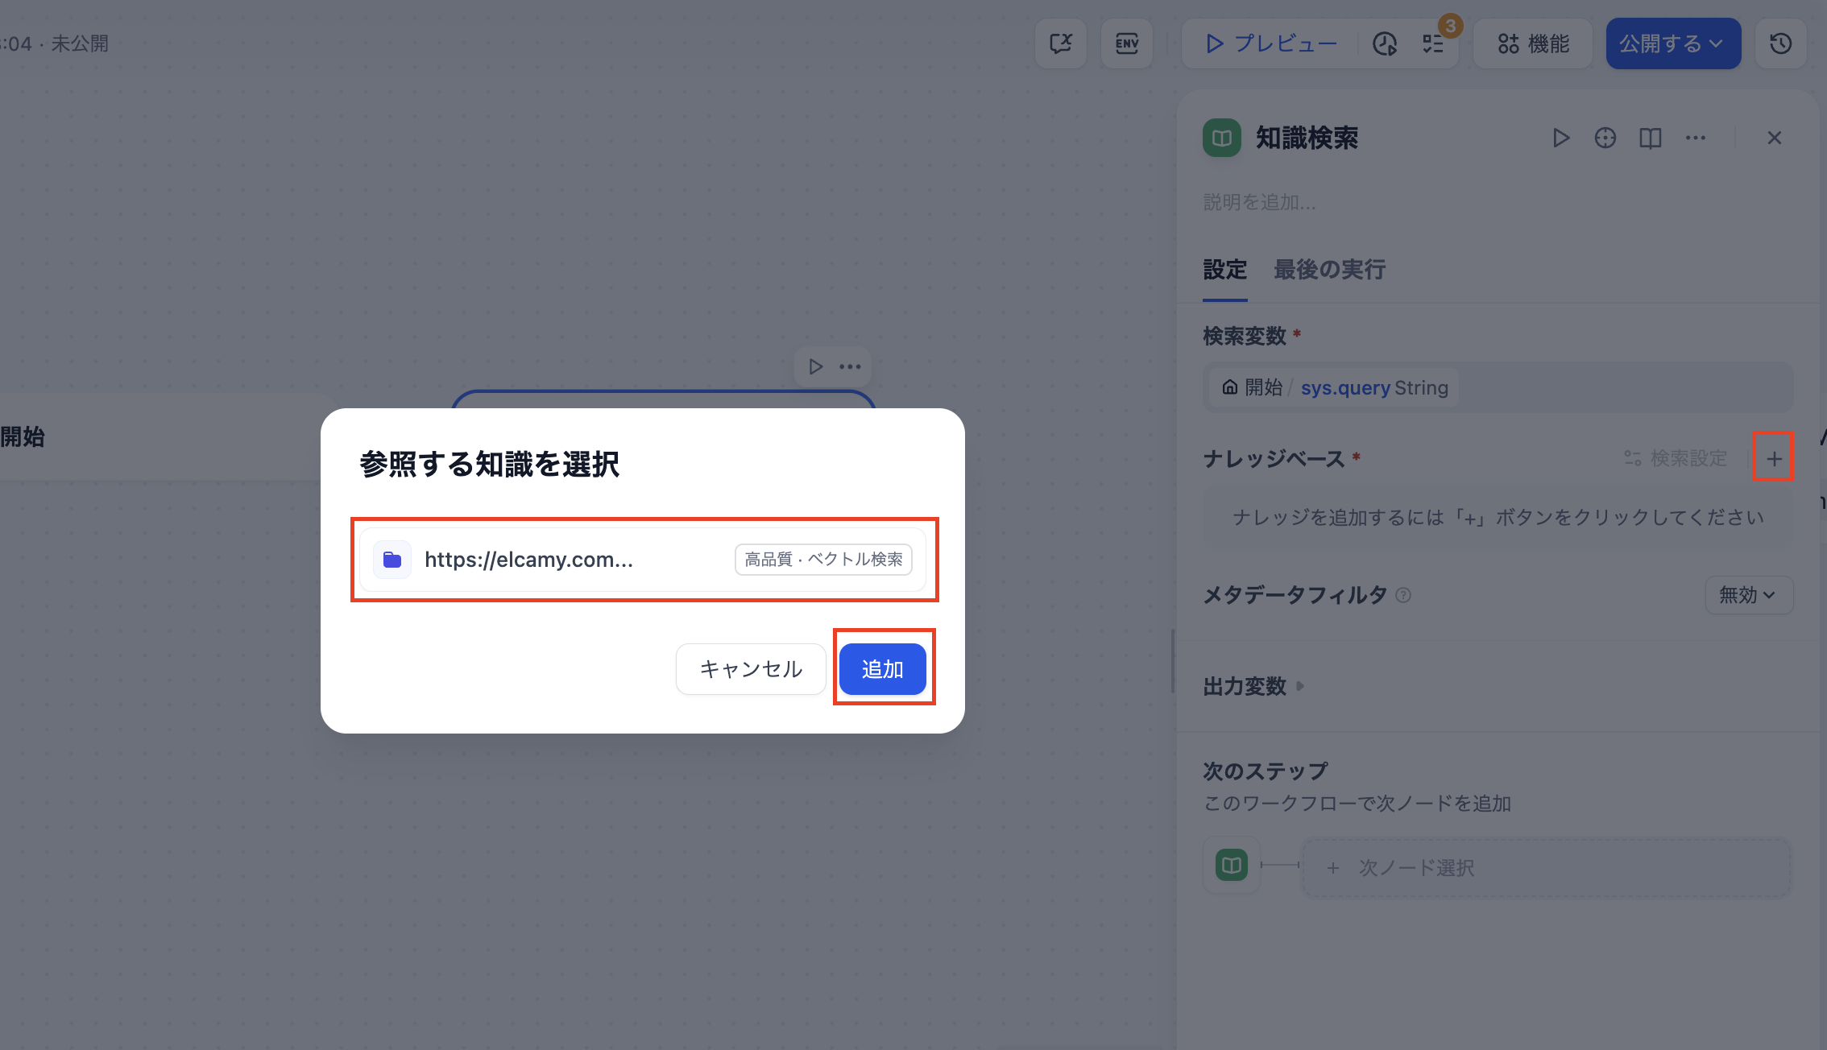Click + to add a knowledge base
The height and width of the screenshot is (1050, 1827).
pyautogui.click(x=1773, y=457)
